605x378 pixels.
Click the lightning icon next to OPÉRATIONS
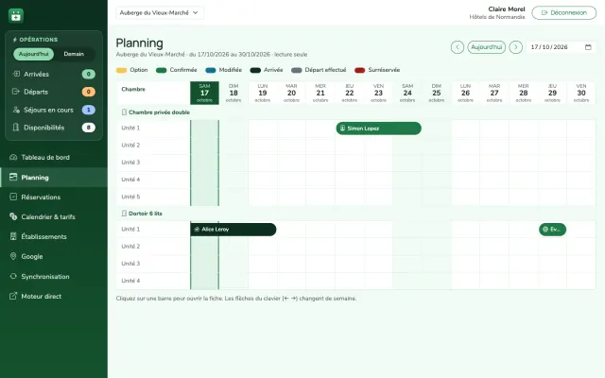tap(15, 40)
